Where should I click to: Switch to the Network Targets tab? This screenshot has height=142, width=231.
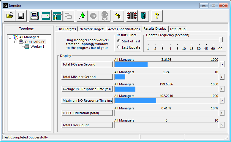[x=92, y=29]
